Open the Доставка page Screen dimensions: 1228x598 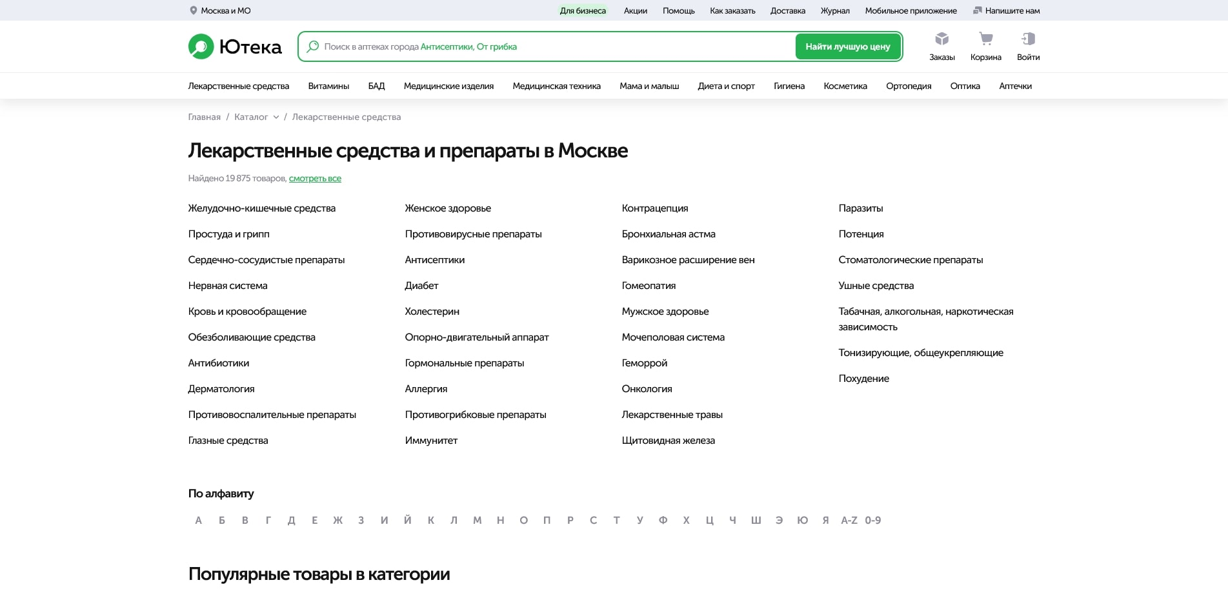[x=787, y=10]
